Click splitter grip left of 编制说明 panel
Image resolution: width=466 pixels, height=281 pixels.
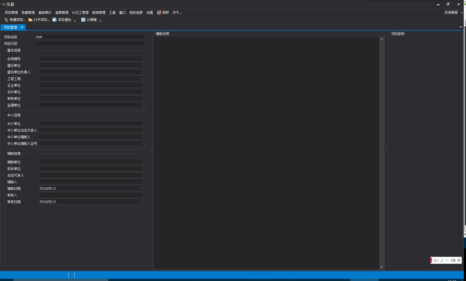[x=151, y=150]
